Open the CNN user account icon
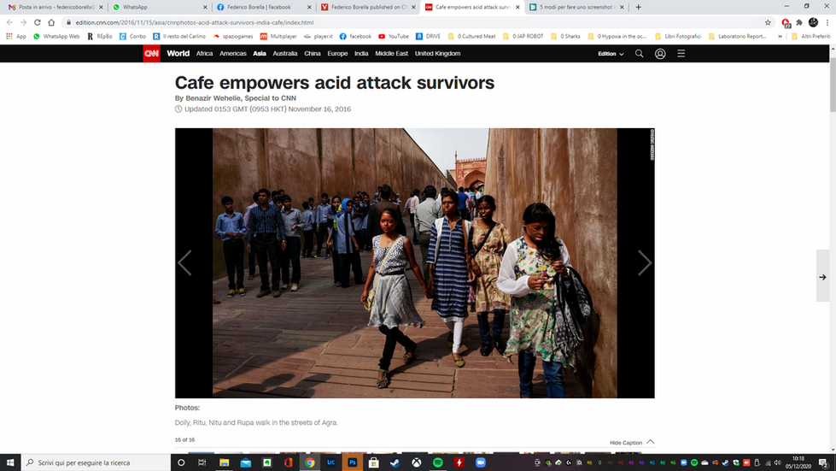The height and width of the screenshot is (471, 836). click(x=660, y=53)
